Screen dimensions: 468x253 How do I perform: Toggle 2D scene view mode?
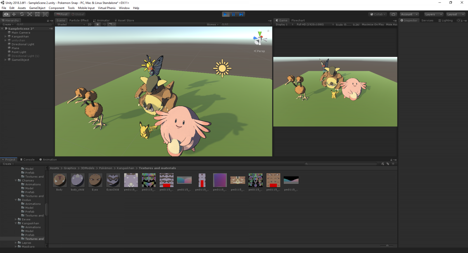click(x=90, y=25)
